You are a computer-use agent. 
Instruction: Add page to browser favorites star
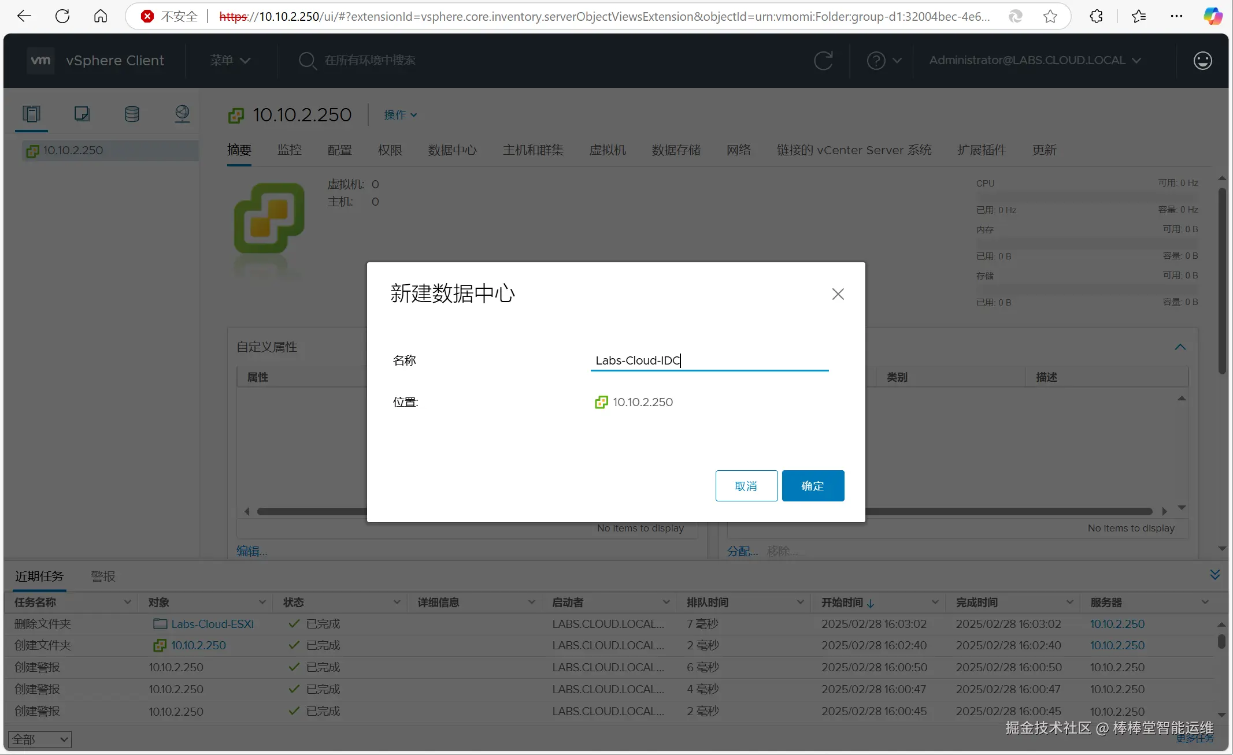(1050, 16)
